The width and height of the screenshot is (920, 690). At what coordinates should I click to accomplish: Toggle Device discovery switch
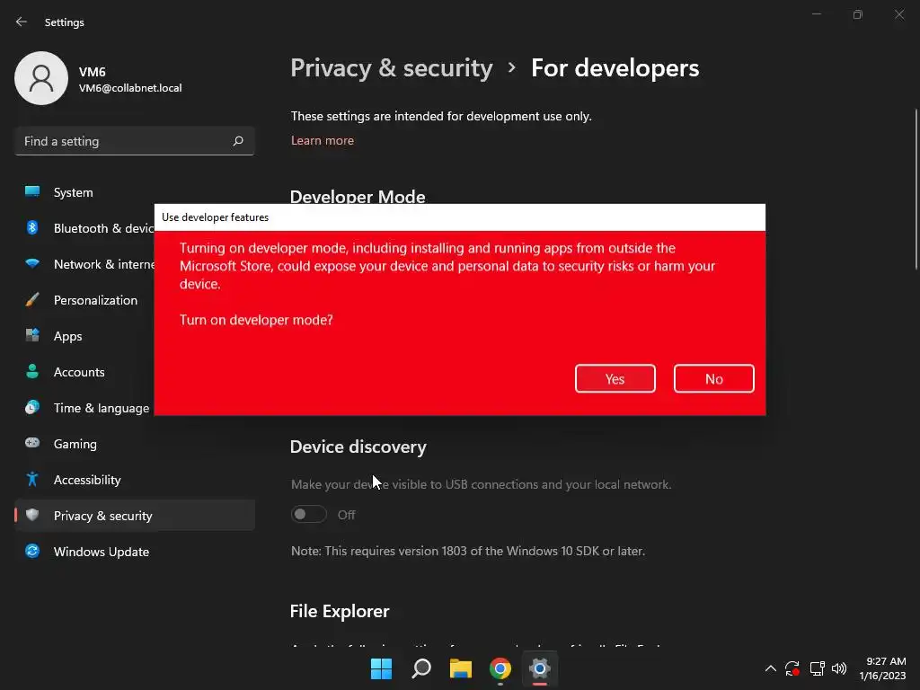309,515
